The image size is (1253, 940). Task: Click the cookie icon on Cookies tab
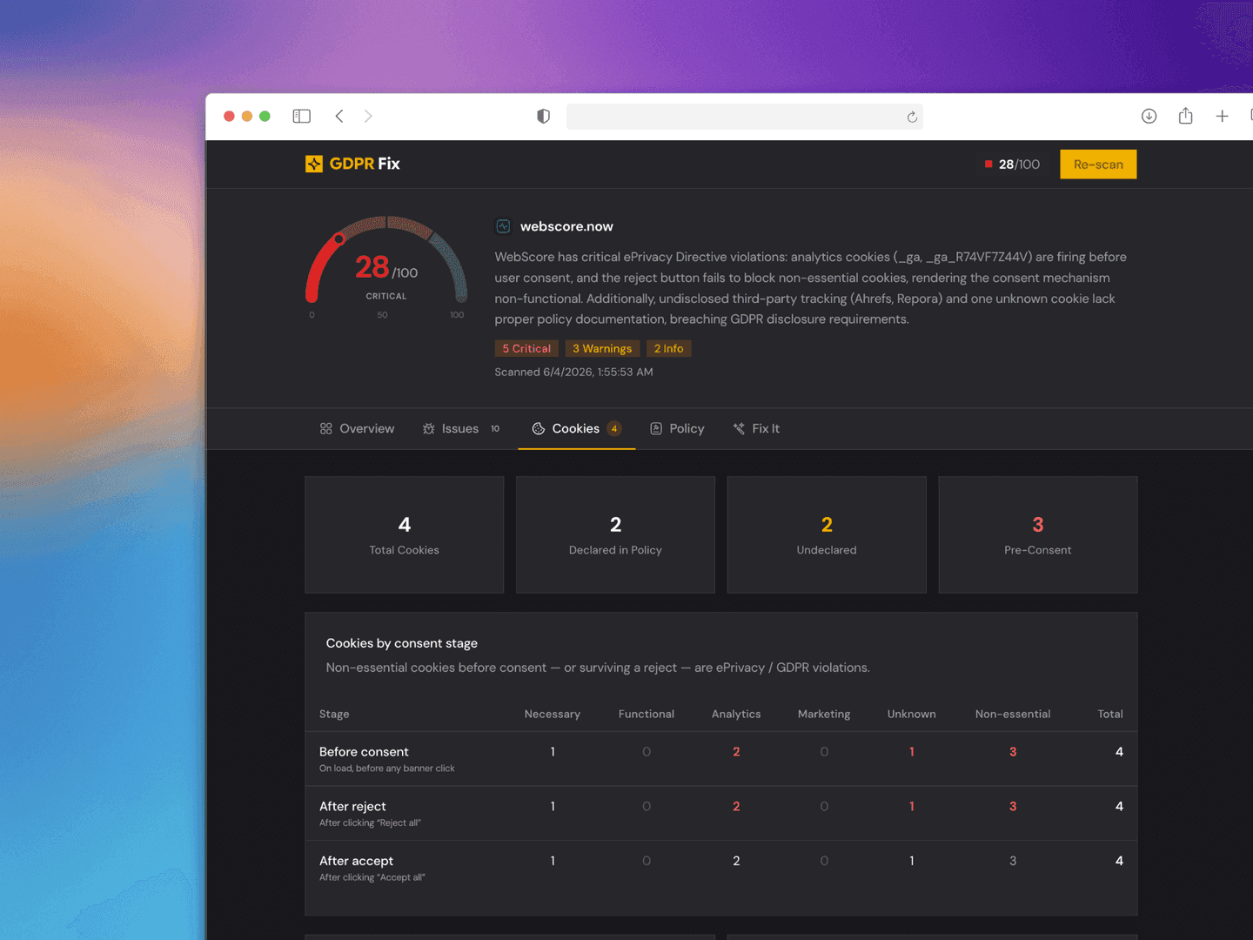click(539, 428)
